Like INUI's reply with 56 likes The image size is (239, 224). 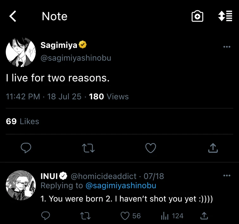(126, 216)
